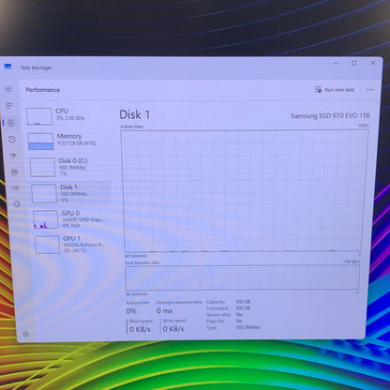Select the Disk 1 entry
Image resolution: width=390 pixels, height=390 pixels.
pos(70,193)
